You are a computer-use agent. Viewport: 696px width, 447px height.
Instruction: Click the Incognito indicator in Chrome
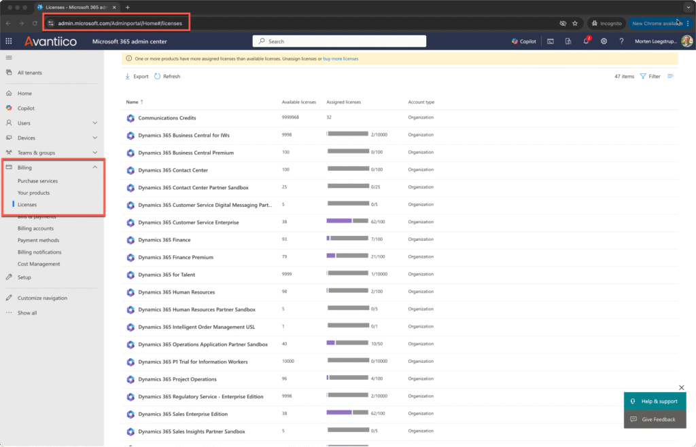606,23
